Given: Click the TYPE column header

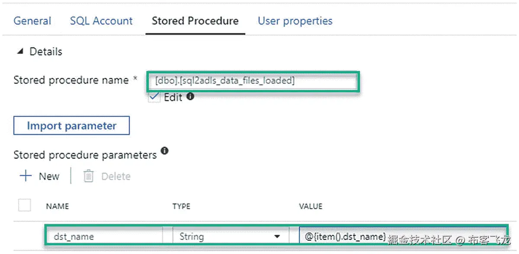Looking at the screenshot, I should coord(181,206).
